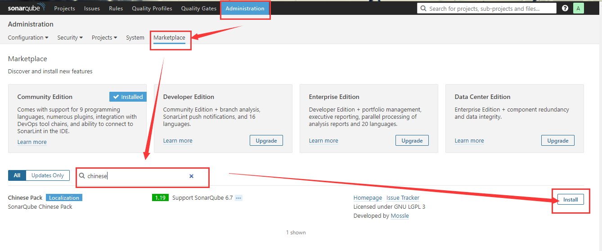Click the Installed badge on Community Edition

click(128, 97)
